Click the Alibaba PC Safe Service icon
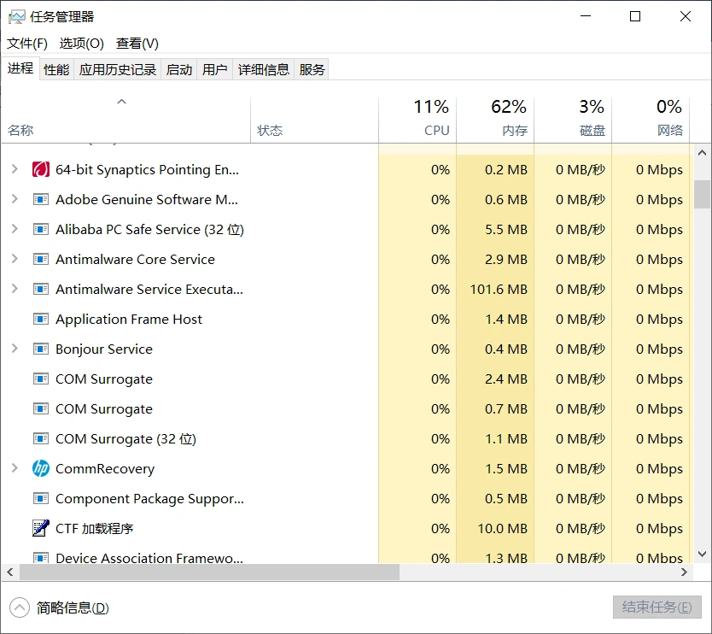 pos(40,230)
